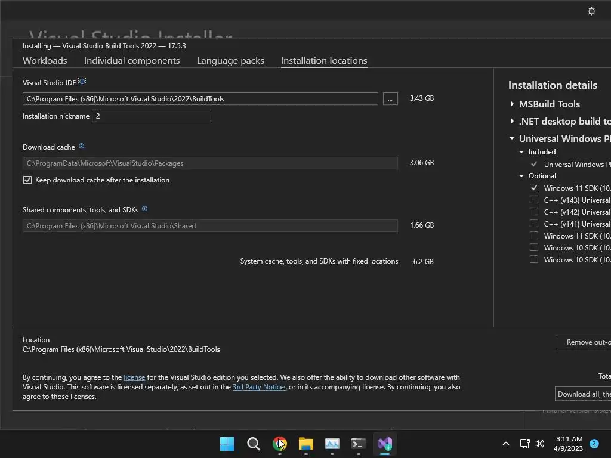The height and width of the screenshot is (458, 611).
Task: Collapse the Included section
Action: (521, 152)
